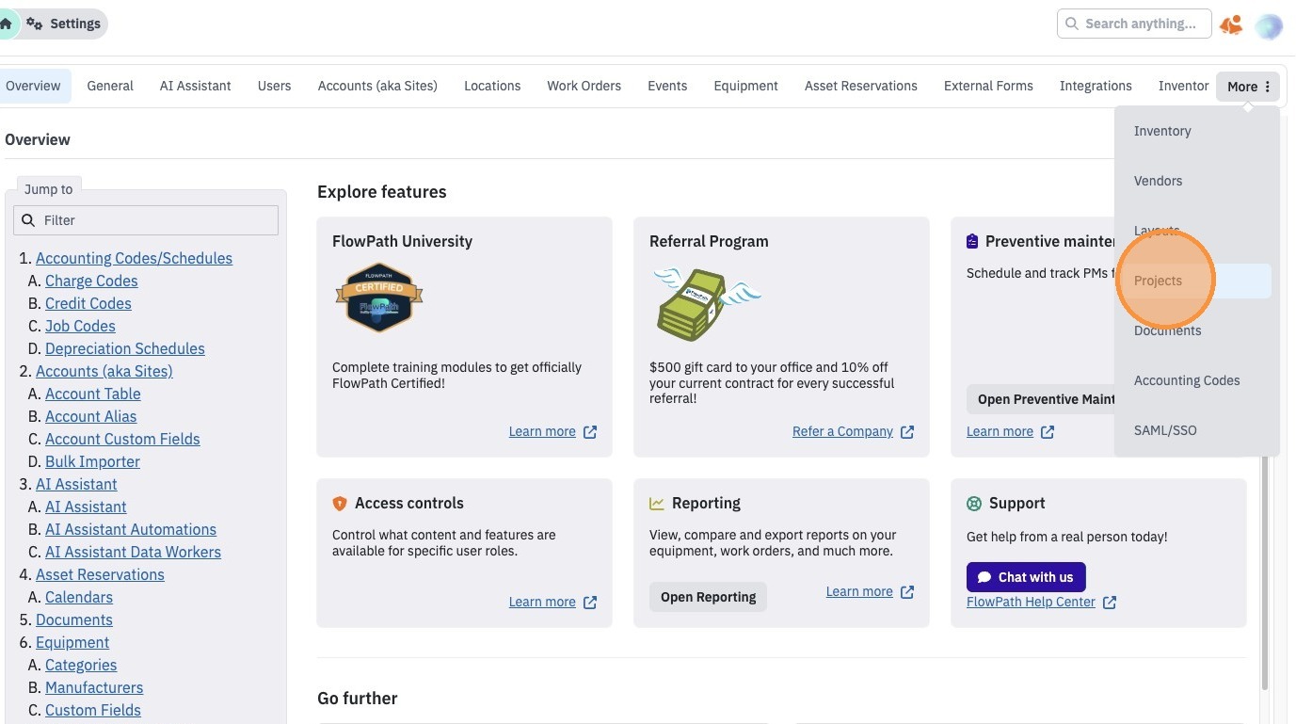
Task: Jump to AI Assistant Automations in the sidebar
Action: (x=131, y=529)
